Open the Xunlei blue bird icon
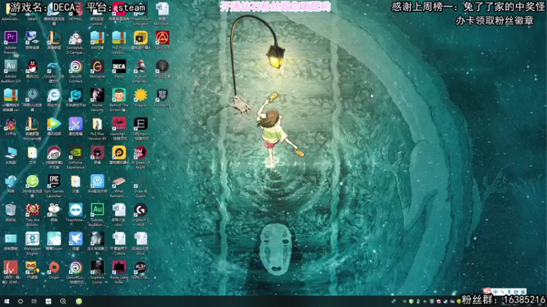Image resolution: width=547 pixels, height=307 pixels. (76, 242)
